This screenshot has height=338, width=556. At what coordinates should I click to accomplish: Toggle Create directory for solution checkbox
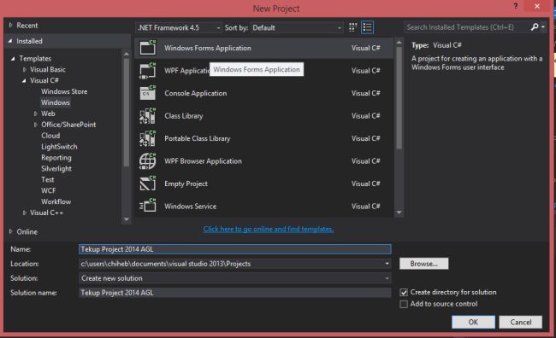click(x=404, y=293)
